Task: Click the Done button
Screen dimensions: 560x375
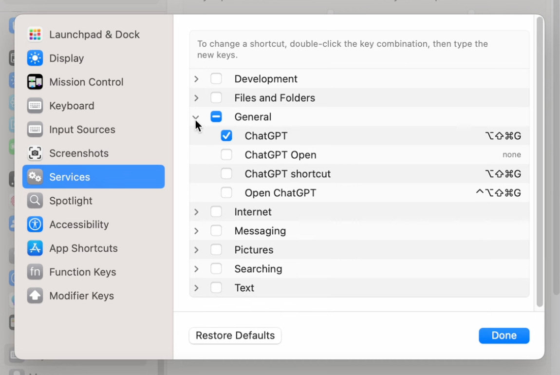Action: pos(504,336)
